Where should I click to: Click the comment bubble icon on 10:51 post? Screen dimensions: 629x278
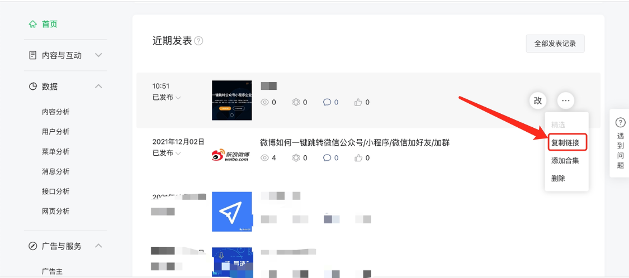[327, 102]
